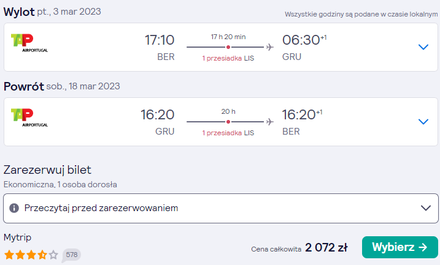
Task: Click the return 1 przesiadka LIS label
Action: (228, 133)
